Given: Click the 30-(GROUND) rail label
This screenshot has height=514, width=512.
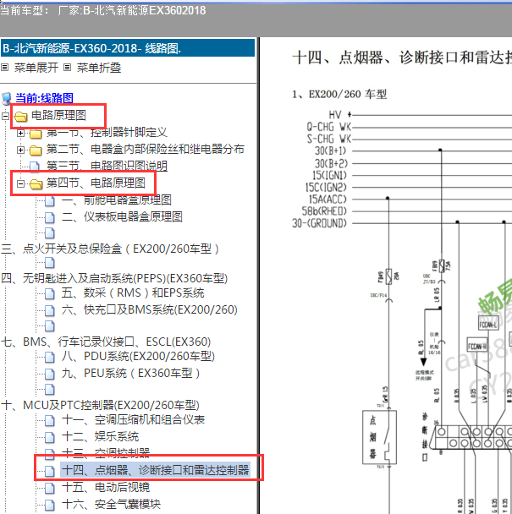Looking at the screenshot, I should click(x=319, y=223).
